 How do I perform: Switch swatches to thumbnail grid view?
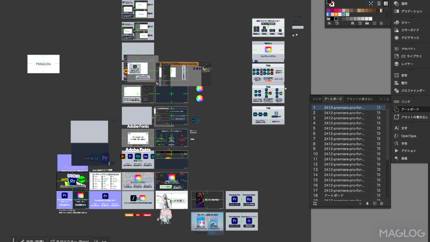[x=386, y=4]
